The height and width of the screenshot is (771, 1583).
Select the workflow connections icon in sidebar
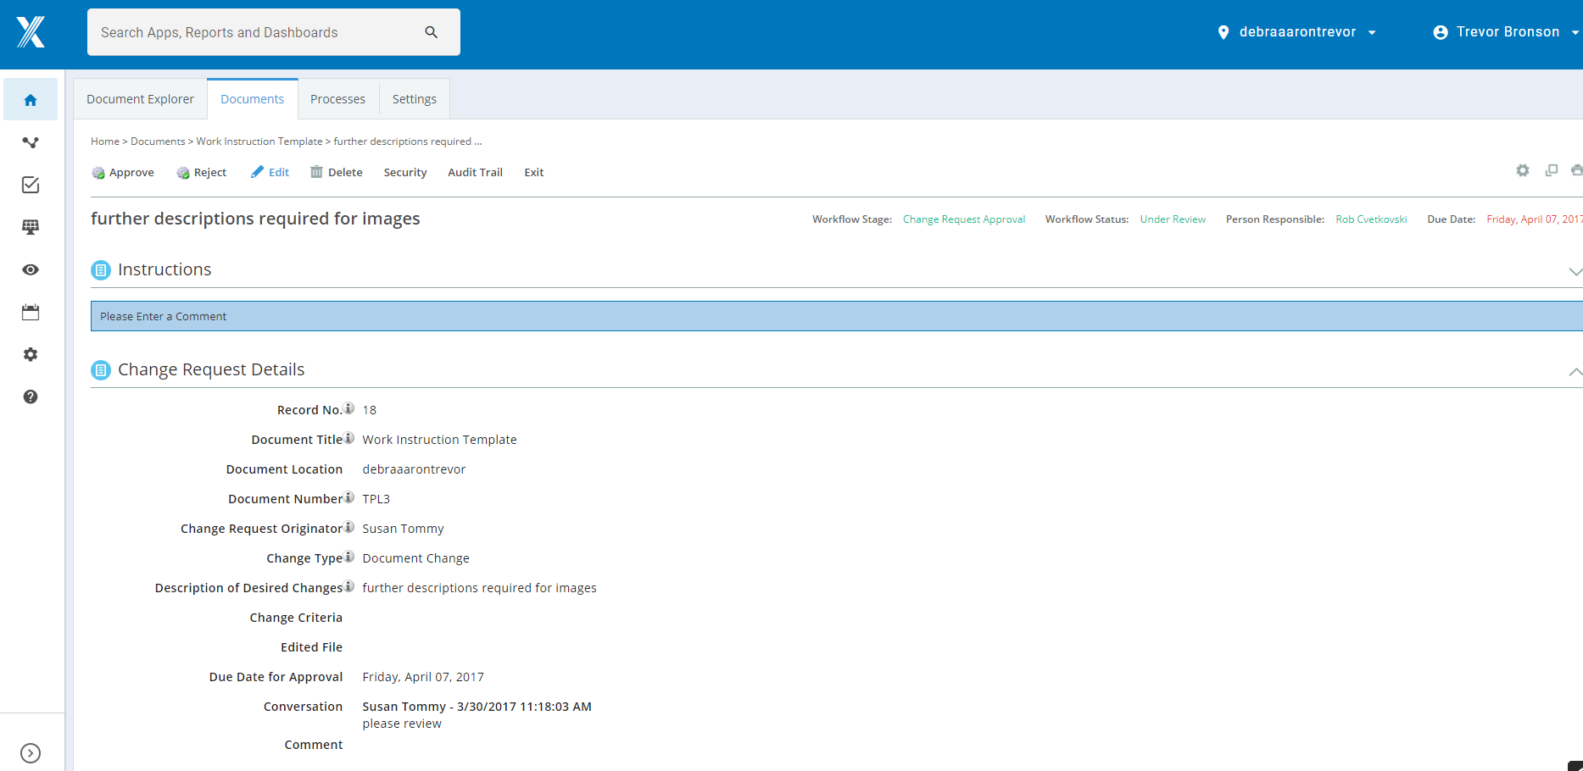[x=31, y=141]
